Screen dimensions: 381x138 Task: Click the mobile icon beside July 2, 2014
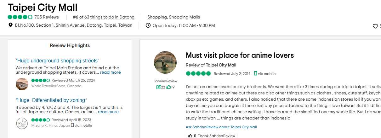[x=255, y=74]
